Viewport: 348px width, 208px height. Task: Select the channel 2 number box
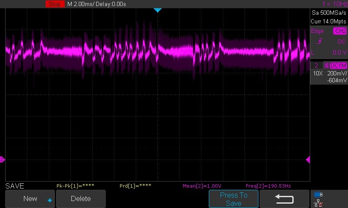(316, 65)
